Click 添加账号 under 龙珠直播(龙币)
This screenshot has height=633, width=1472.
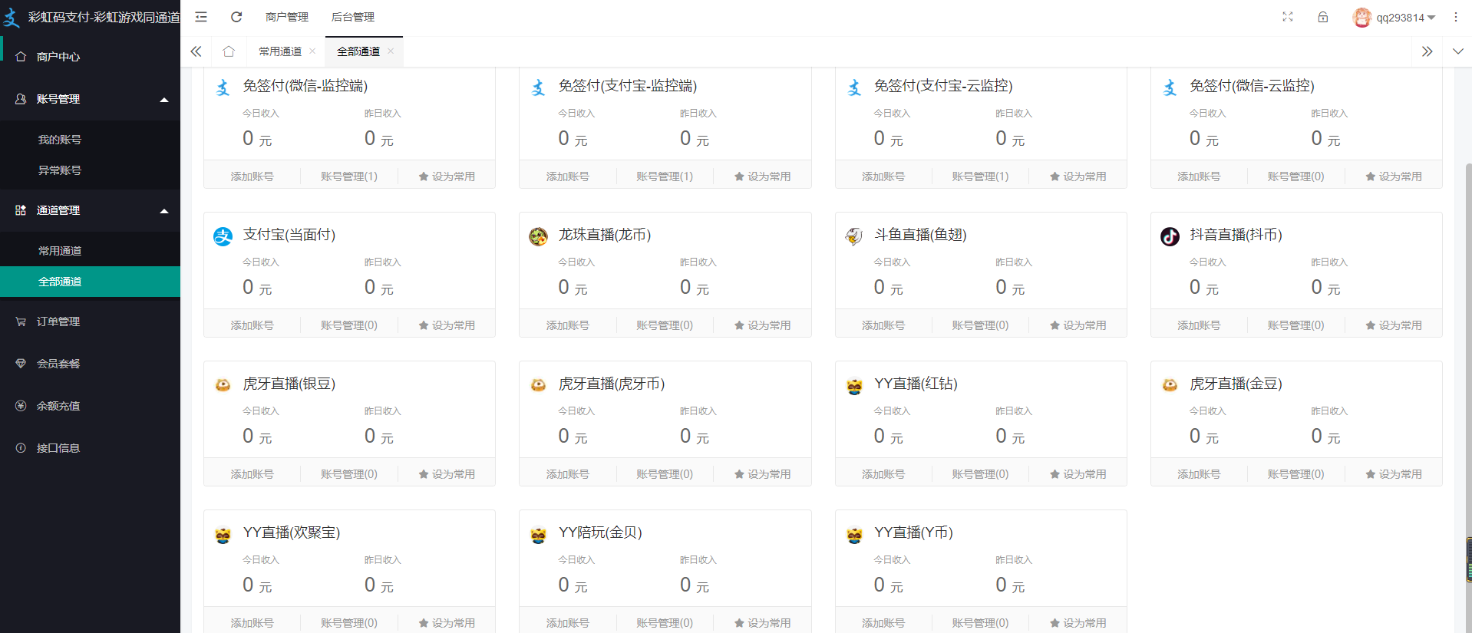pos(568,325)
